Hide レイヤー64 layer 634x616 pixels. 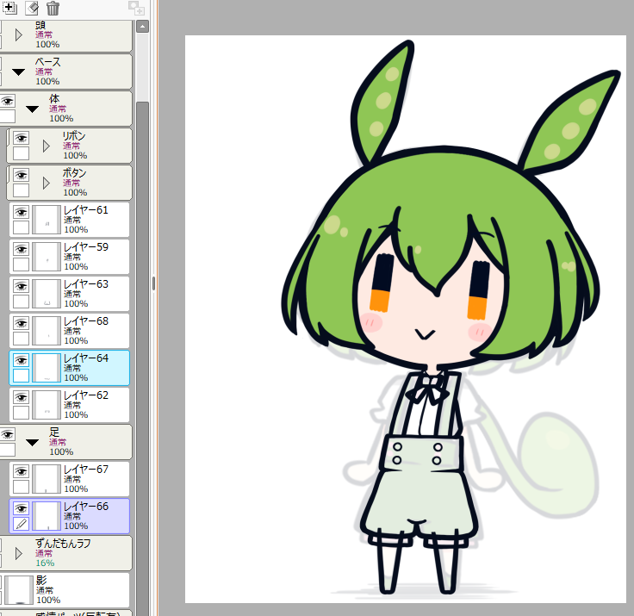(x=21, y=360)
